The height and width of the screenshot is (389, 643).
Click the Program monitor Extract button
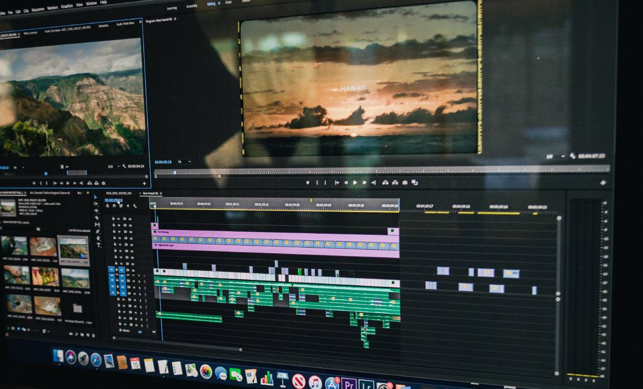(395, 182)
